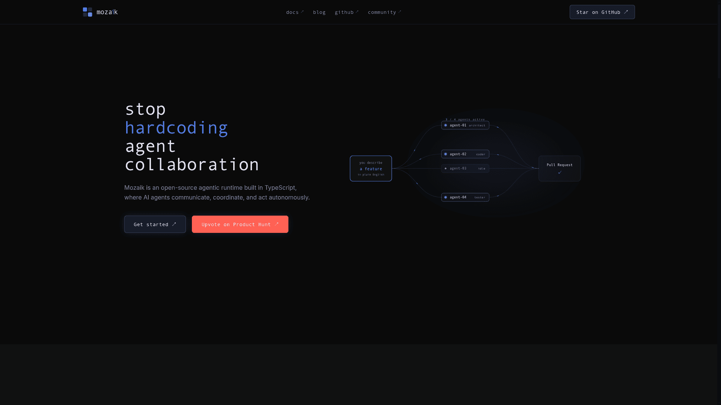Open the blog page
Viewport: 721px width, 405px height.
click(x=319, y=12)
